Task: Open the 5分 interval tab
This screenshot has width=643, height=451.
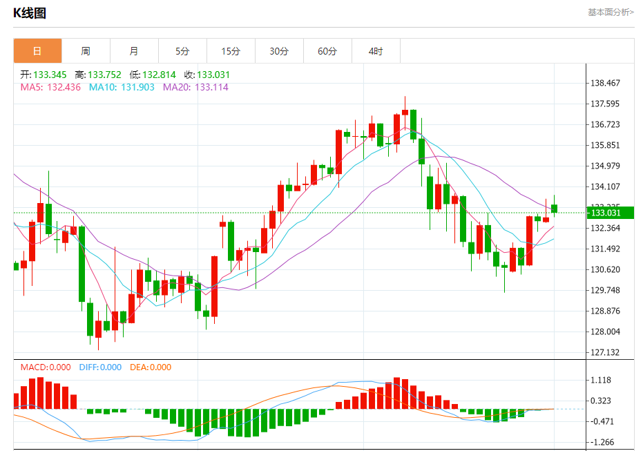Action: (182, 51)
